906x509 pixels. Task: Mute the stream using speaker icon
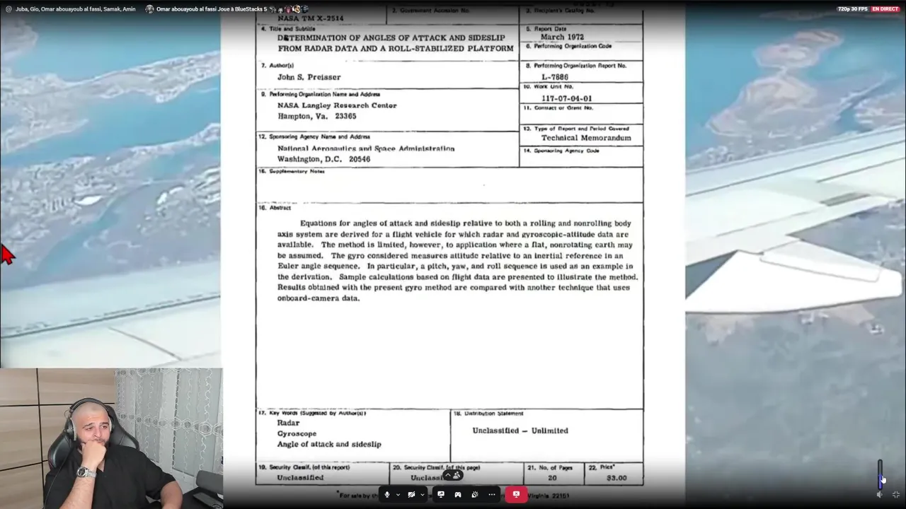[880, 495]
